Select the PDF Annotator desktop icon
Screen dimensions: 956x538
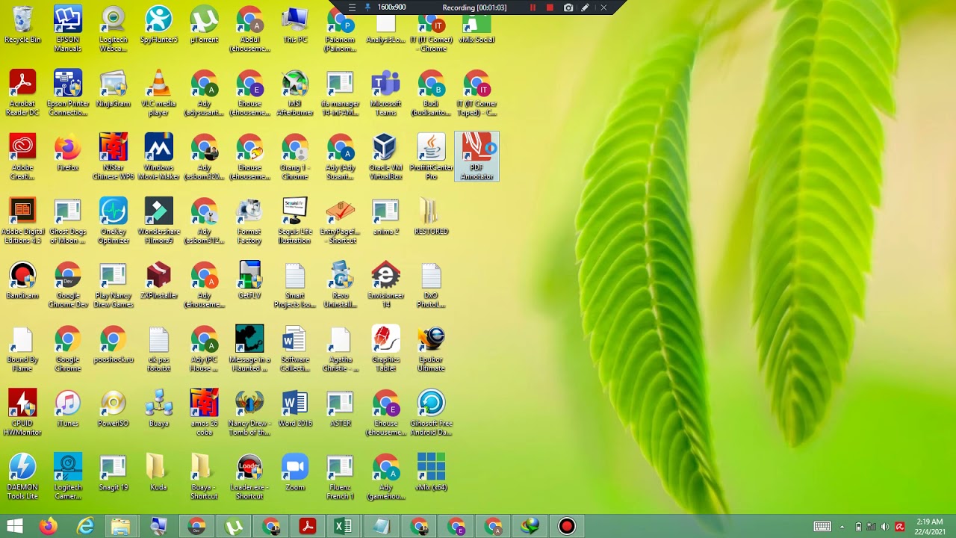477,157
